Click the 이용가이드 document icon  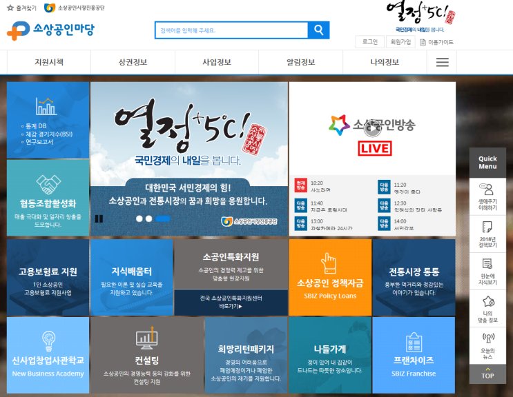point(423,42)
